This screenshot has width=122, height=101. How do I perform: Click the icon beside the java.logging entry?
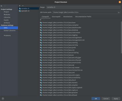(x=41, y=35)
